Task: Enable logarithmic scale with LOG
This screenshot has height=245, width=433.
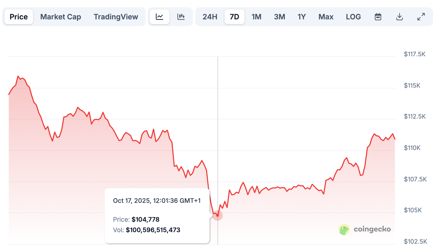Action: (x=353, y=16)
